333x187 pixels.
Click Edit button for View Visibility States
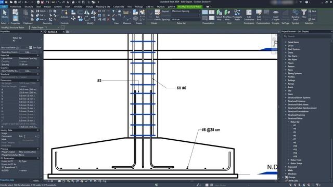[x=28, y=71]
